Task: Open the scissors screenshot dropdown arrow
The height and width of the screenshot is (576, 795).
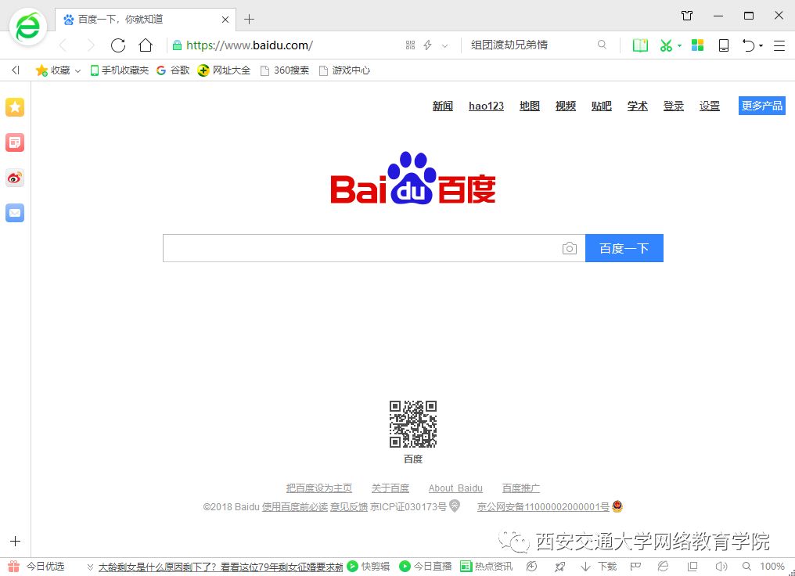Action: pyautogui.click(x=679, y=45)
